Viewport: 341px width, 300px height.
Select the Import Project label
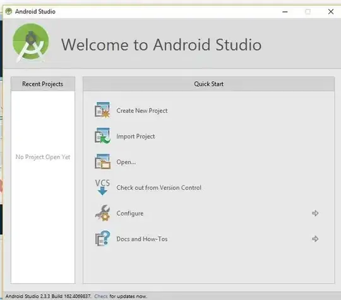[136, 136]
